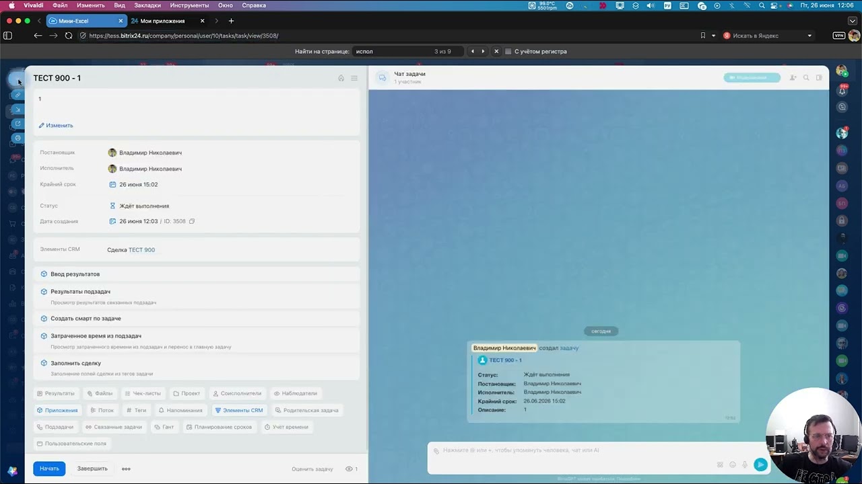The image size is (862, 484).
Task: Open the task header menu icon
Action: click(x=354, y=79)
